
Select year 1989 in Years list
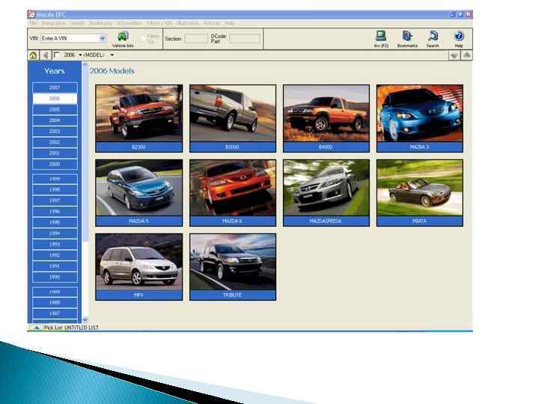coord(55,292)
